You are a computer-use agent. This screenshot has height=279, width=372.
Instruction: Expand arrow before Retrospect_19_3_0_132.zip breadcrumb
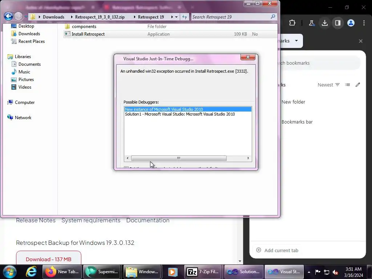click(72, 17)
